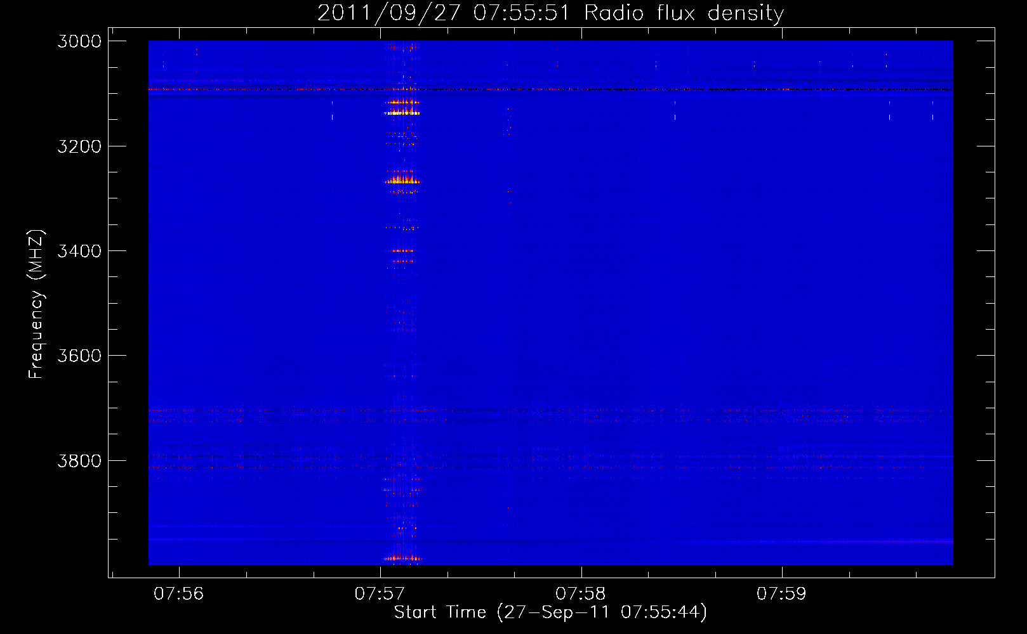
Task: Click the '3200' frequency axis label
Action: 79,146
